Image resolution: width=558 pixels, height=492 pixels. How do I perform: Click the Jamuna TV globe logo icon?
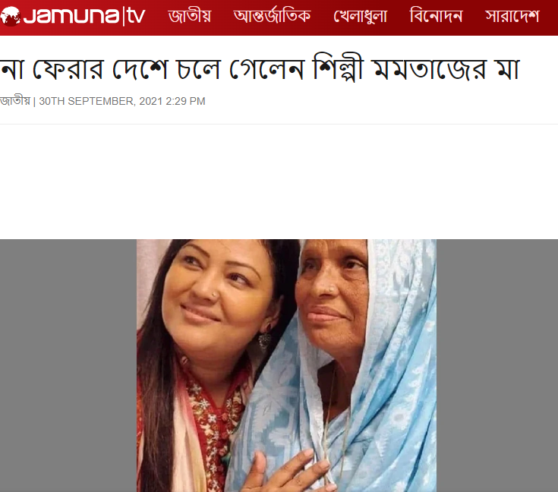tap(10, 17)
